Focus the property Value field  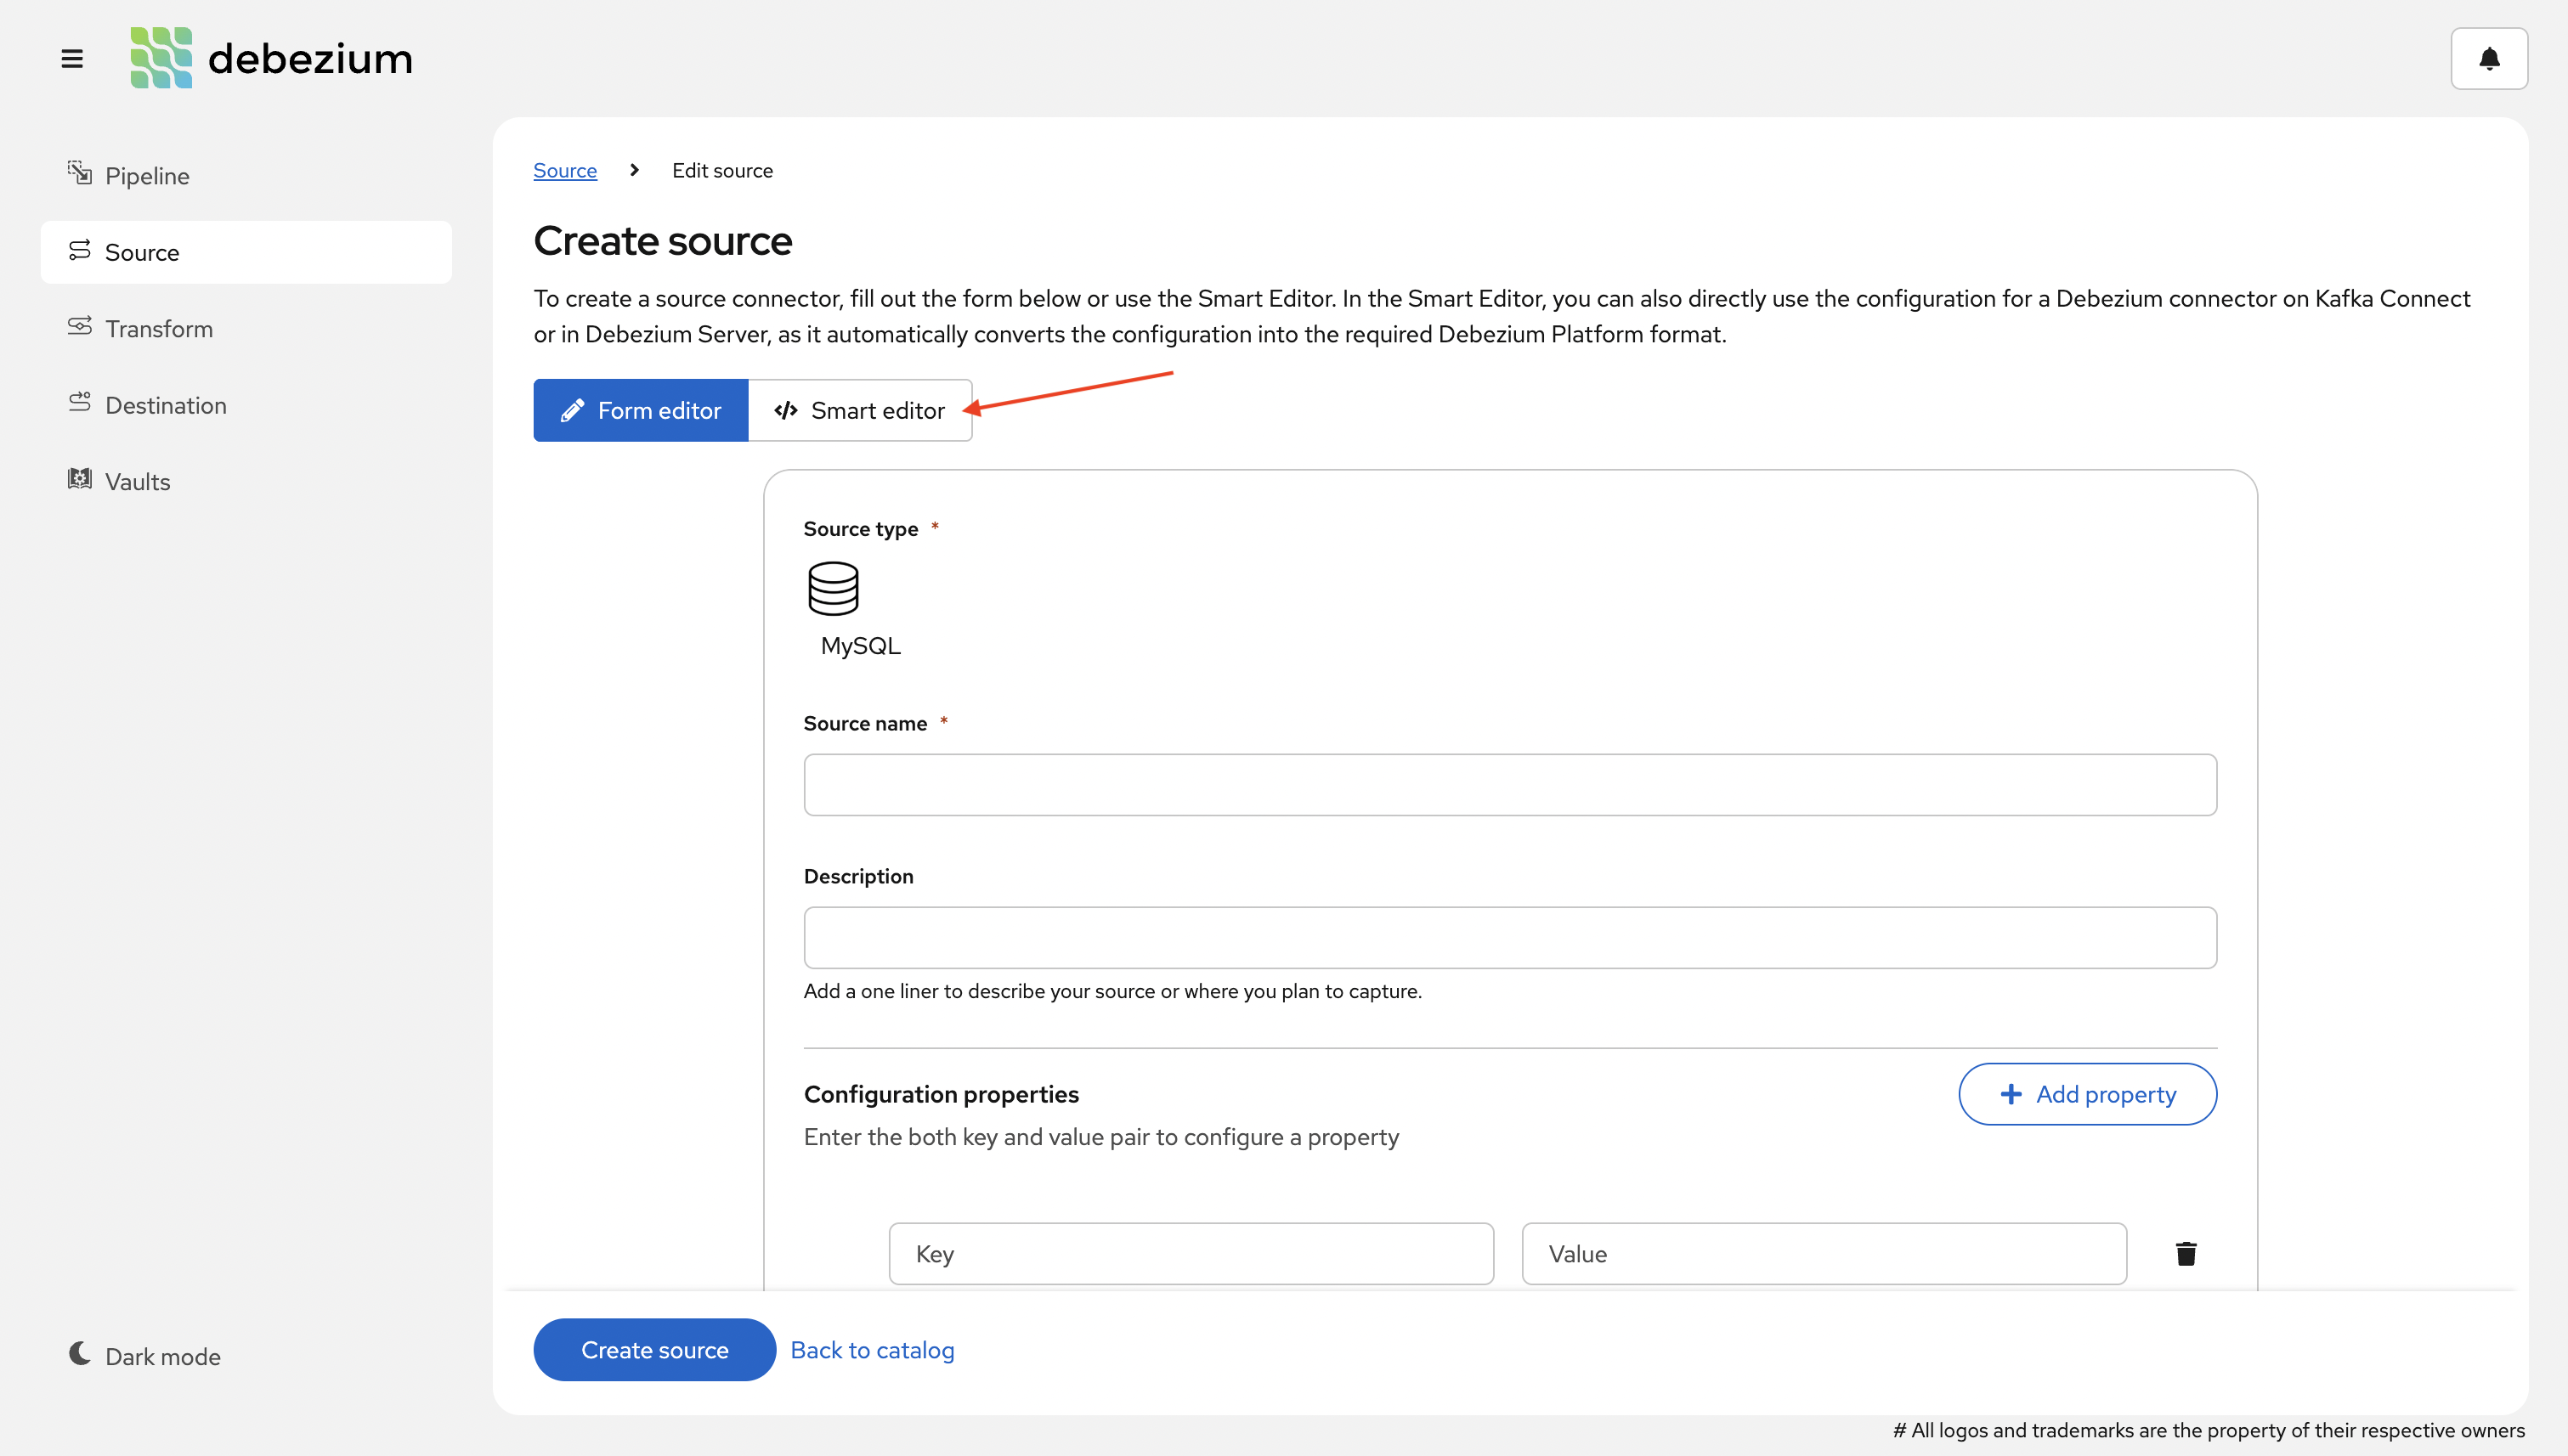pyautogui.click(x=1824, y=1254)
